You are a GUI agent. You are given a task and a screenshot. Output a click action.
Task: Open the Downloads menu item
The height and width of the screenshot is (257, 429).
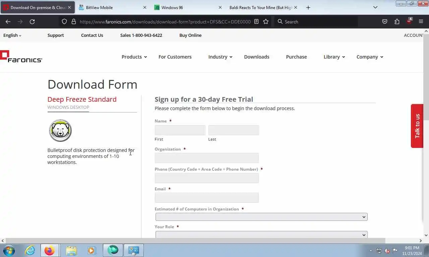point(256,57)
